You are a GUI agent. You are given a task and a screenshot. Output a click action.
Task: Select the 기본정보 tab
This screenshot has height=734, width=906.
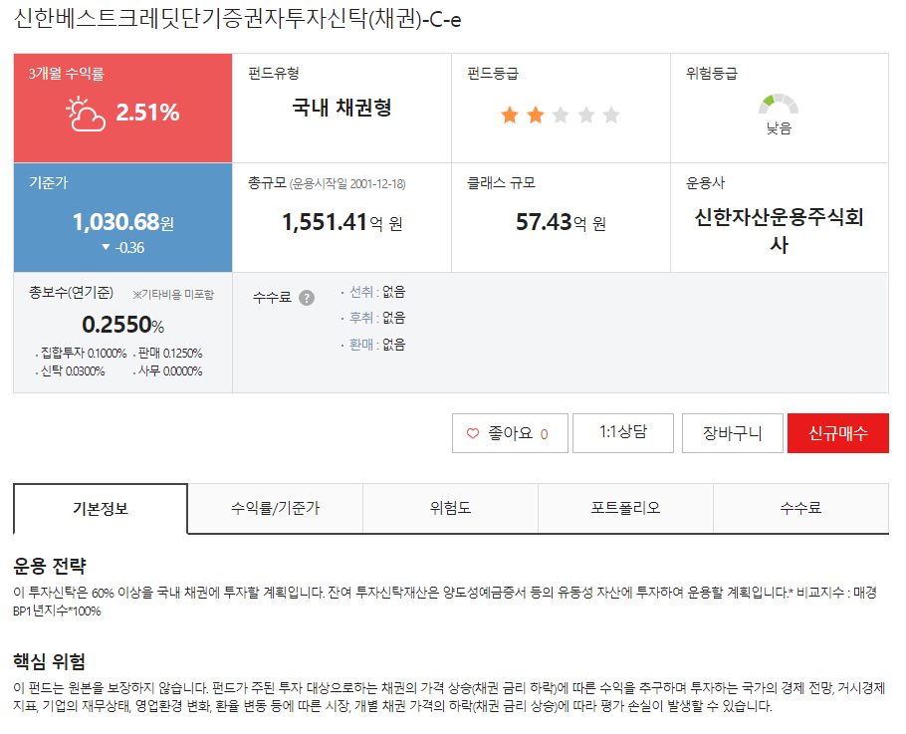[101, 509]
